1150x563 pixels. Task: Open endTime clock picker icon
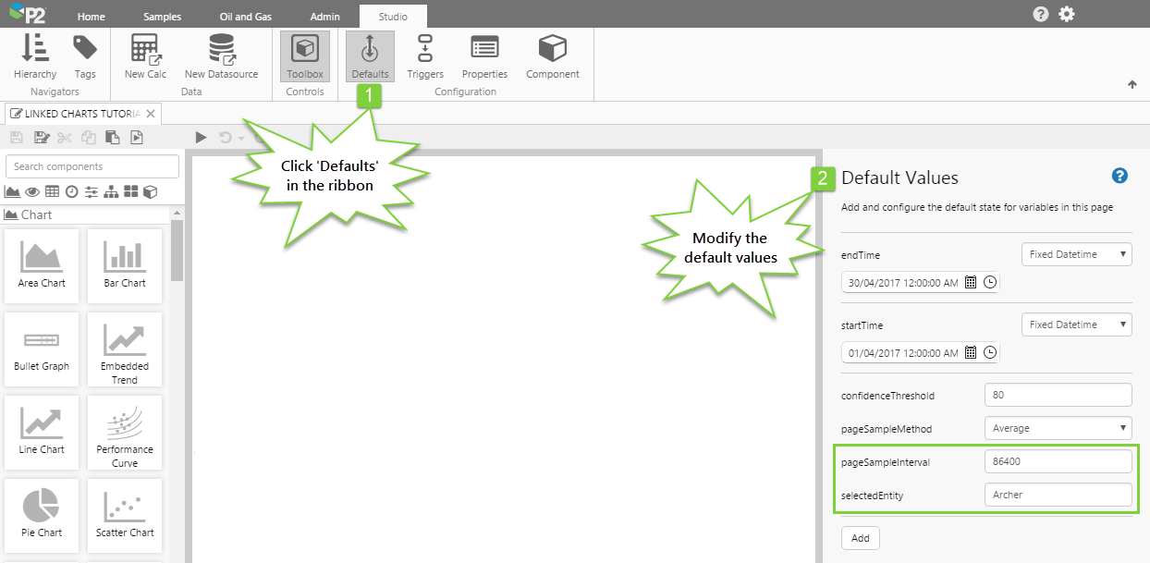[x=990, y=283]
